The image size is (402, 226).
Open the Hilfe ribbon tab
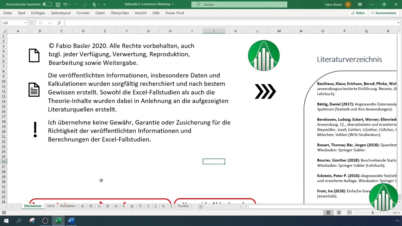(x=156, y=13)
